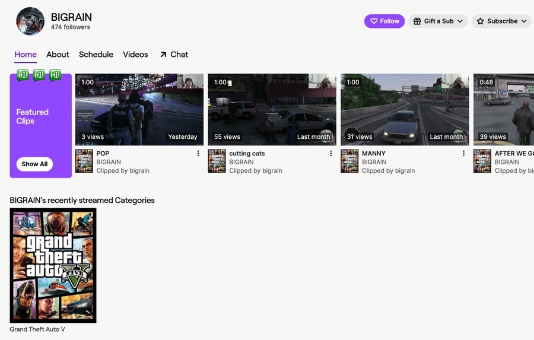Click the game icon beside MANNY title
This screenshot has height=340, width=534.
coord(349,161)
